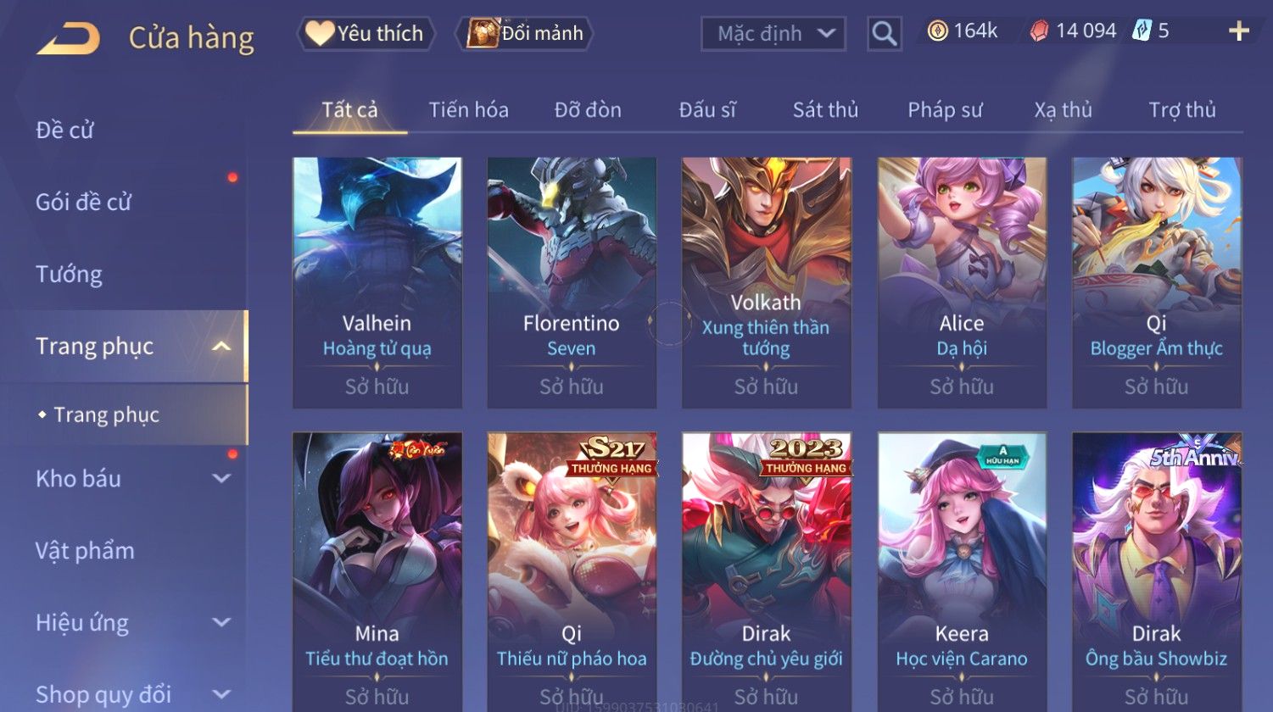Open Vật phẩm in the sidebar
The image size is (1273, 712).
click(85, 551)
